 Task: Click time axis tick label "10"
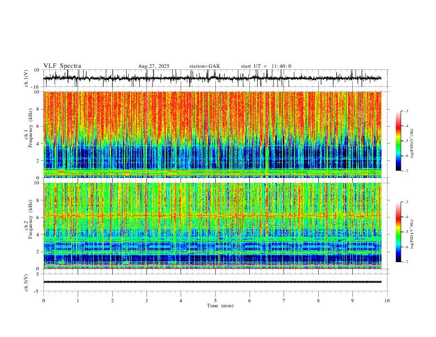pos(387,301)
